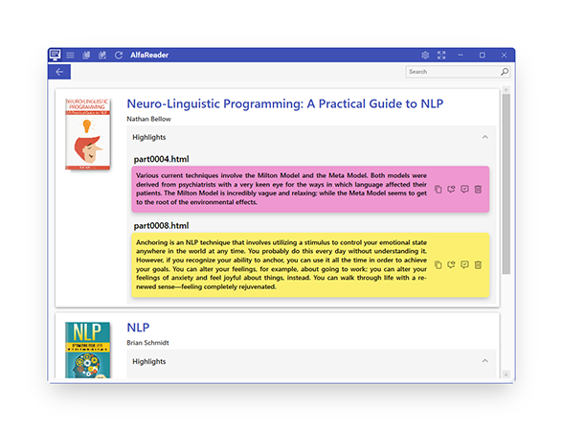Add a note to yellow highlight
The width and height of the screenshot is (563, 431).
coord(464,265)
